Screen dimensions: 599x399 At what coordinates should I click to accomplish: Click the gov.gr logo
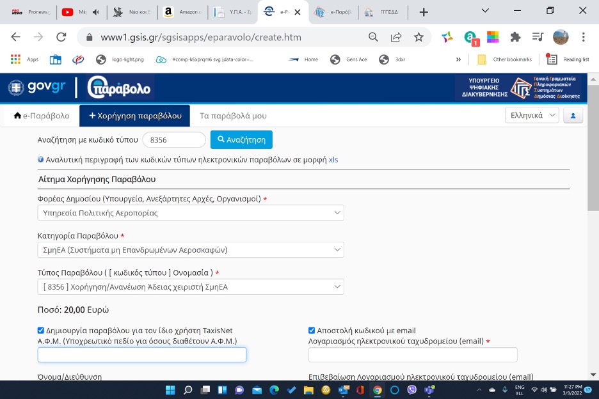[x=38, y=87]
